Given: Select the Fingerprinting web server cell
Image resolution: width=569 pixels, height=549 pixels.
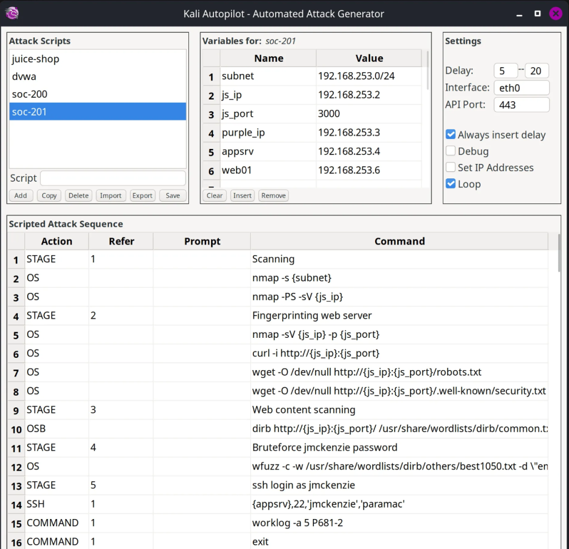Looking at the screenshot, I should coord(399,316).
